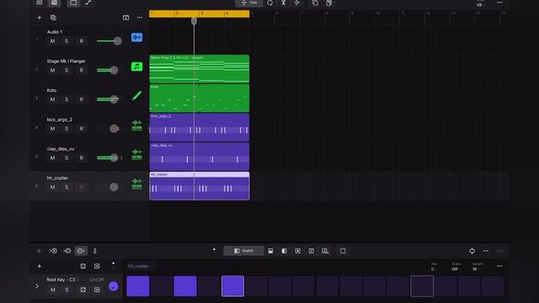
Task: Select first edit mode icon after On/Off
Action: [x=270, y=251]
